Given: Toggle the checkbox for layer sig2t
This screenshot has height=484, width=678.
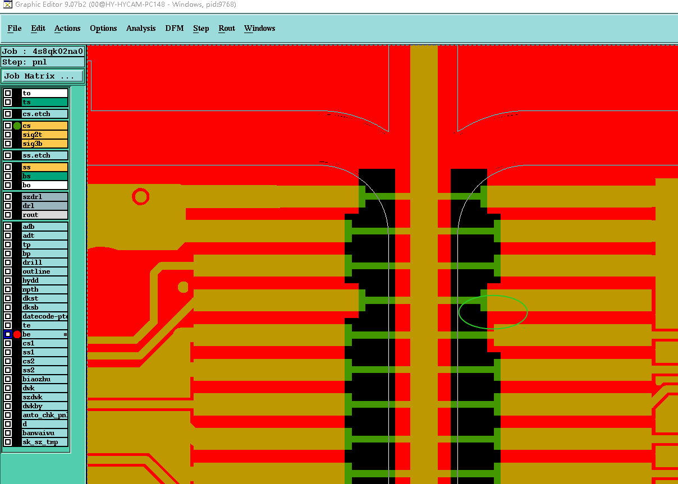Looking at the screenshot, I should (x=8, y=135).
